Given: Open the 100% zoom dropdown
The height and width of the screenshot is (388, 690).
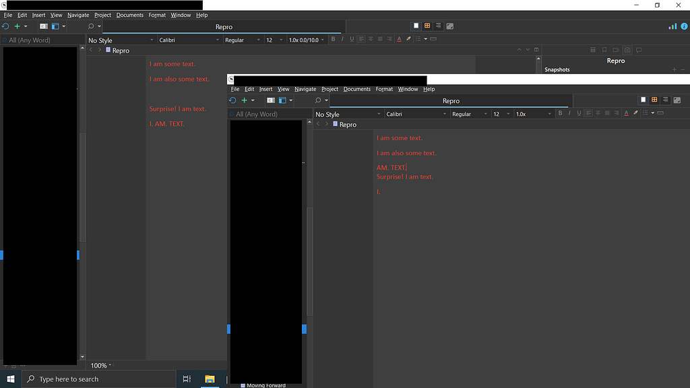Looking at the screenshot, I should (101, 366).
